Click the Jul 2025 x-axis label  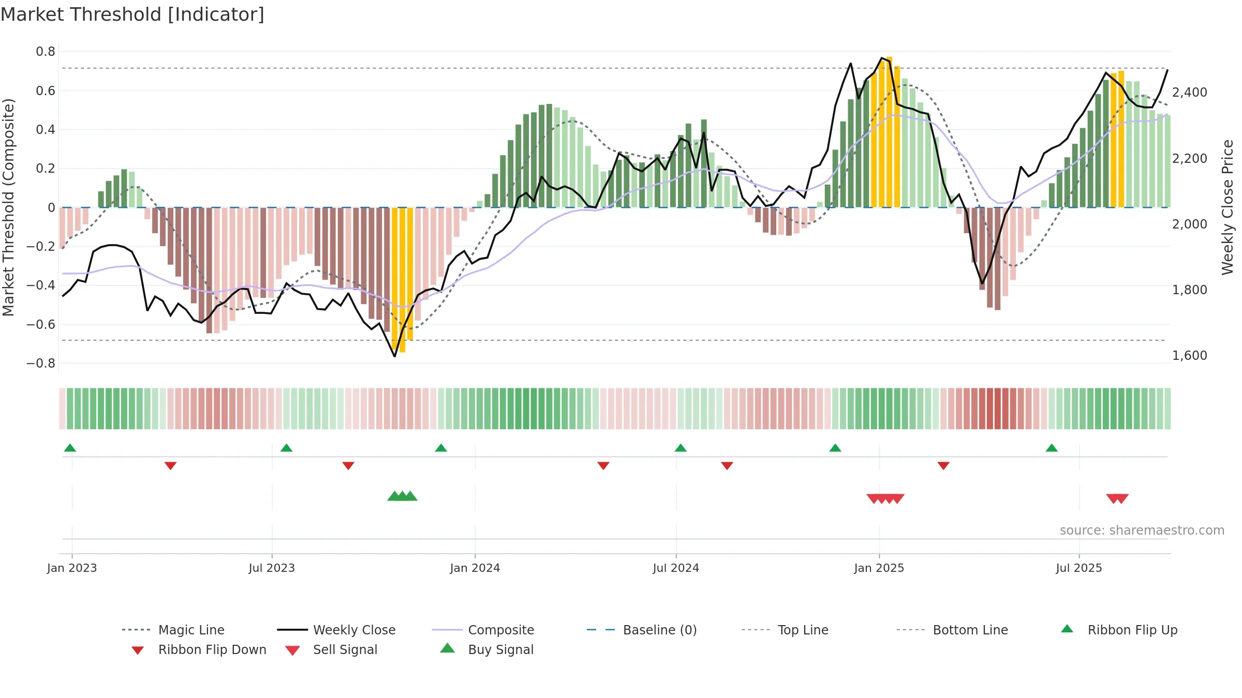point(1079,568)
